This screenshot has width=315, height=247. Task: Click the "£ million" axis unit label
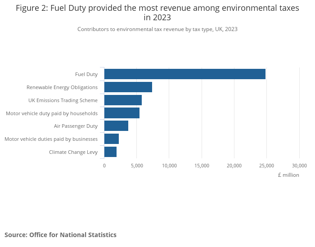288,175
